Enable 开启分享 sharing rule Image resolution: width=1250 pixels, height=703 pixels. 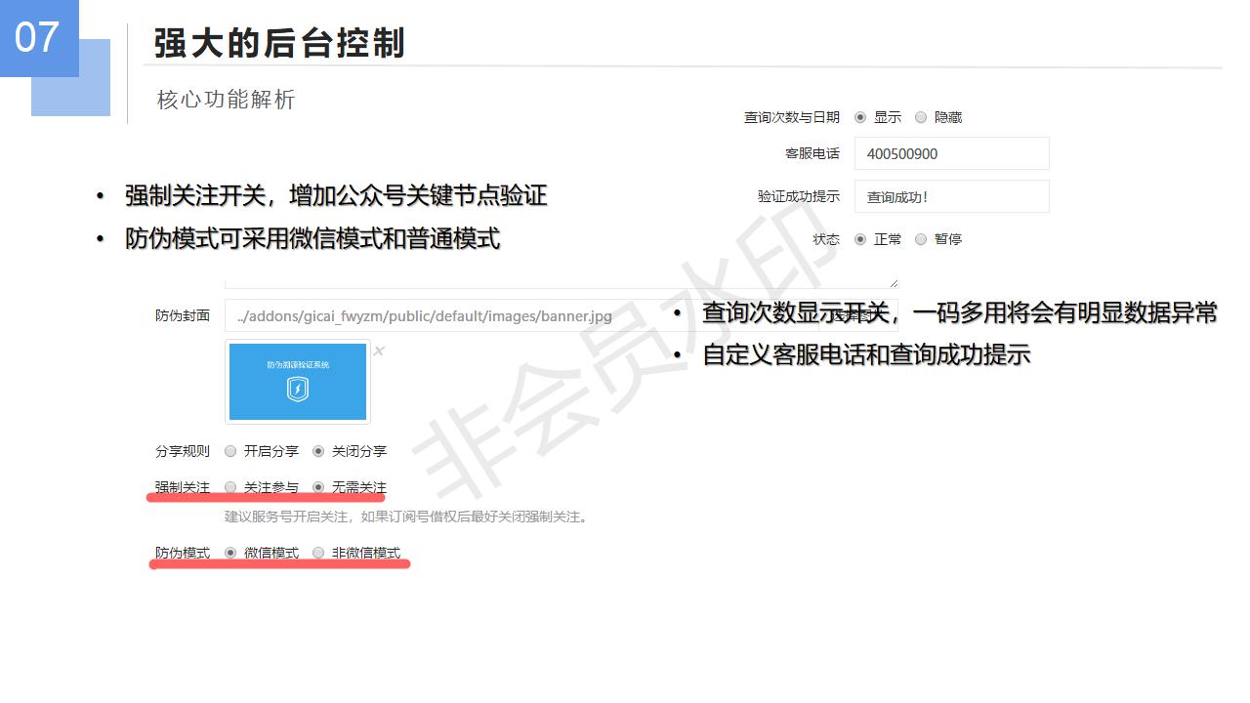coord(230,451)
